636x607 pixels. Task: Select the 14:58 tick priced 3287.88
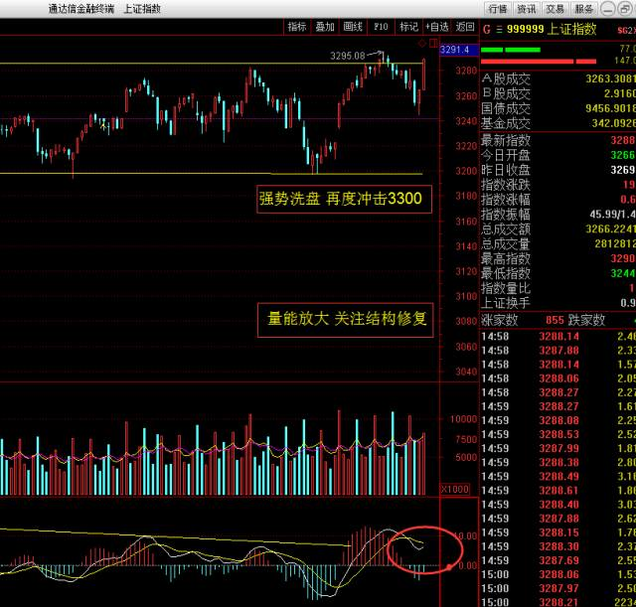(x=558, y=351)
